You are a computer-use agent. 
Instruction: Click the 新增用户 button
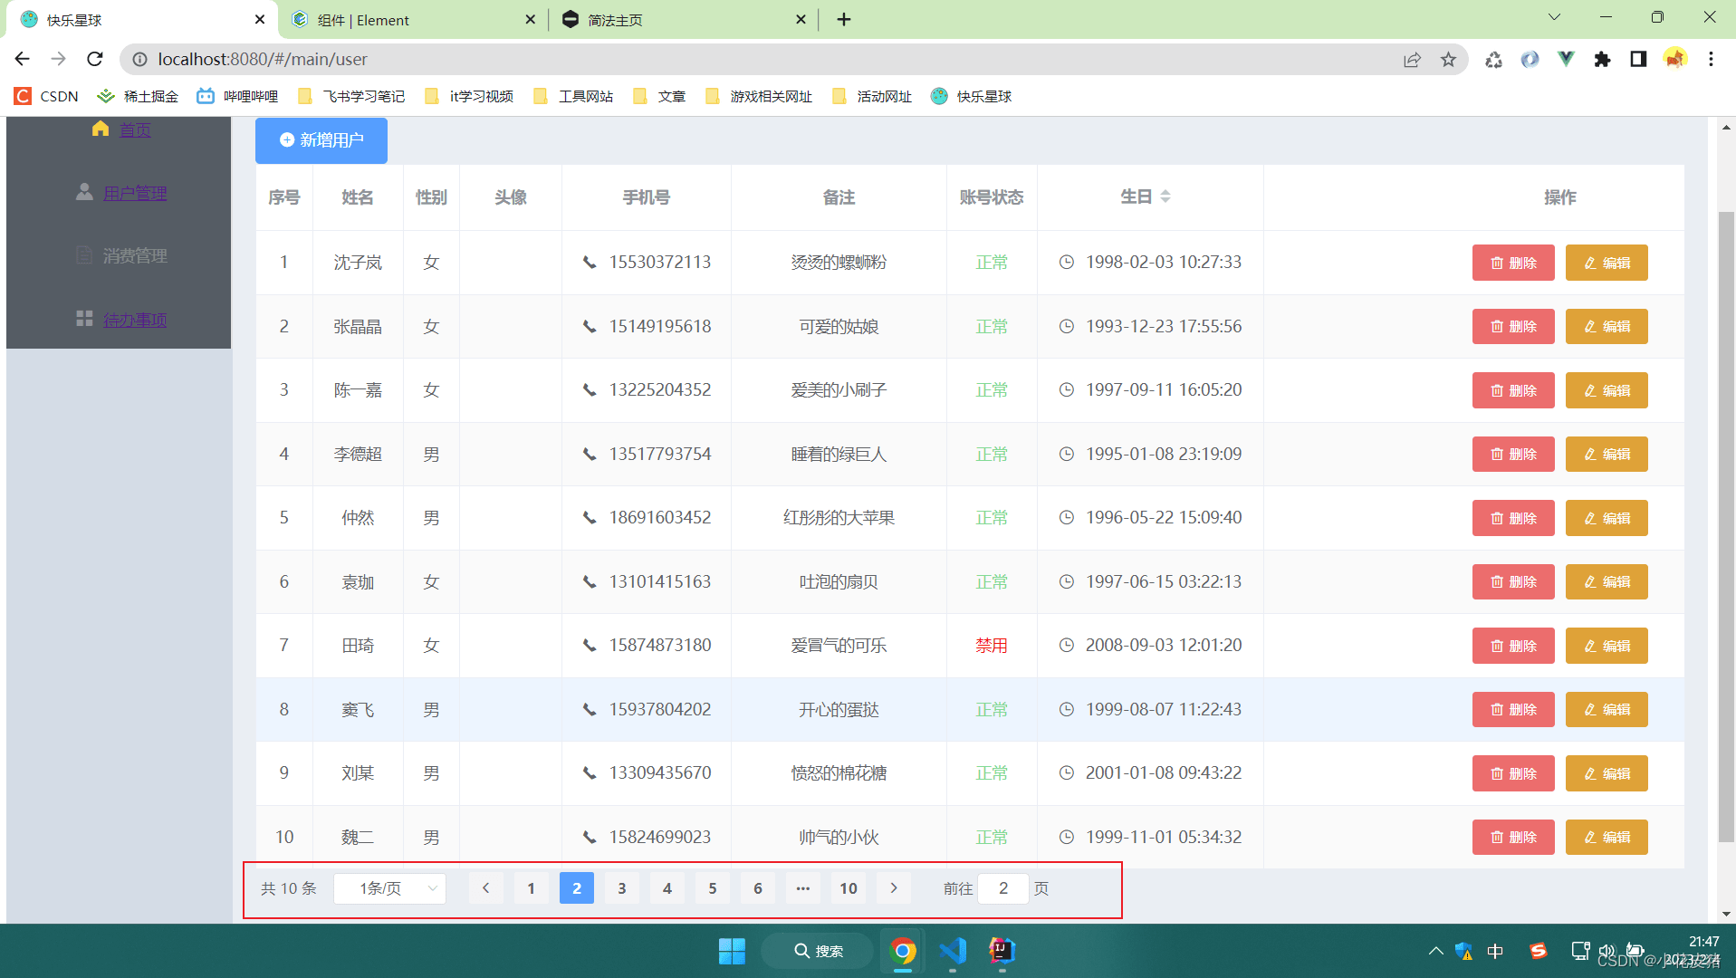point(321,140)
